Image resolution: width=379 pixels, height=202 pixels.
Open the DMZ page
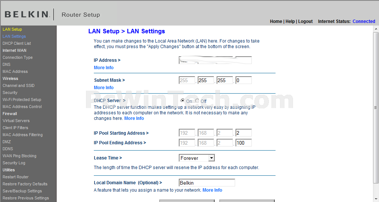pyautogui.click(x=7, y=142)
